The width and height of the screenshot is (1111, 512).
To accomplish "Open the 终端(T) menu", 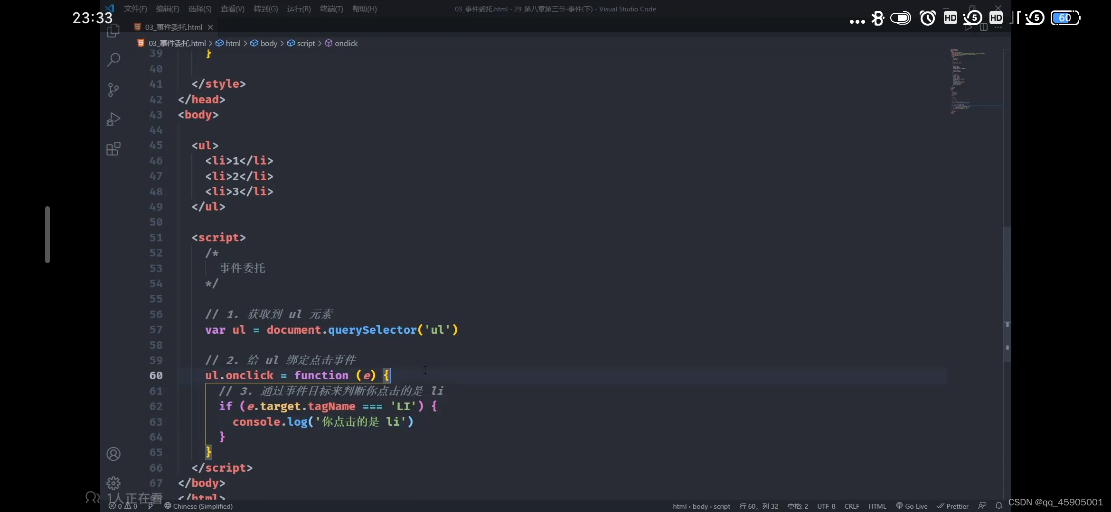I will coord(331,9).
